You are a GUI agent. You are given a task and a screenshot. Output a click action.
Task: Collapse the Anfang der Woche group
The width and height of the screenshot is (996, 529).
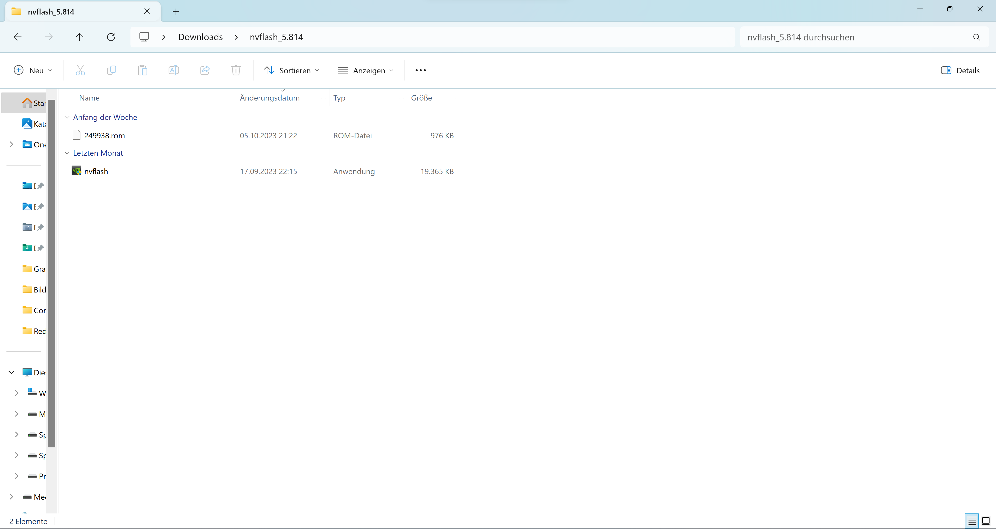[x=67, y=117]
